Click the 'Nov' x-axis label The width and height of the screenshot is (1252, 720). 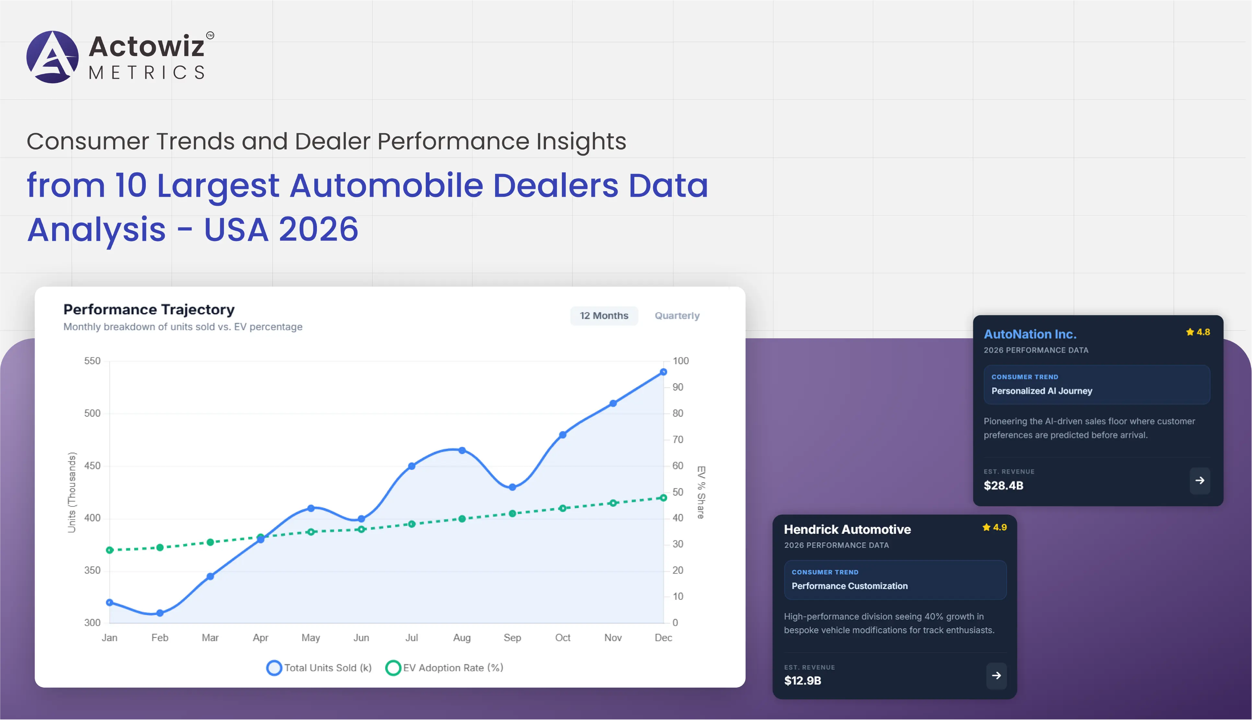[613, 637]
